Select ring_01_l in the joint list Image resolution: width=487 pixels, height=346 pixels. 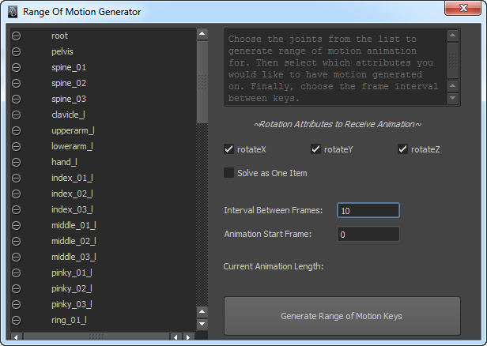69,320
